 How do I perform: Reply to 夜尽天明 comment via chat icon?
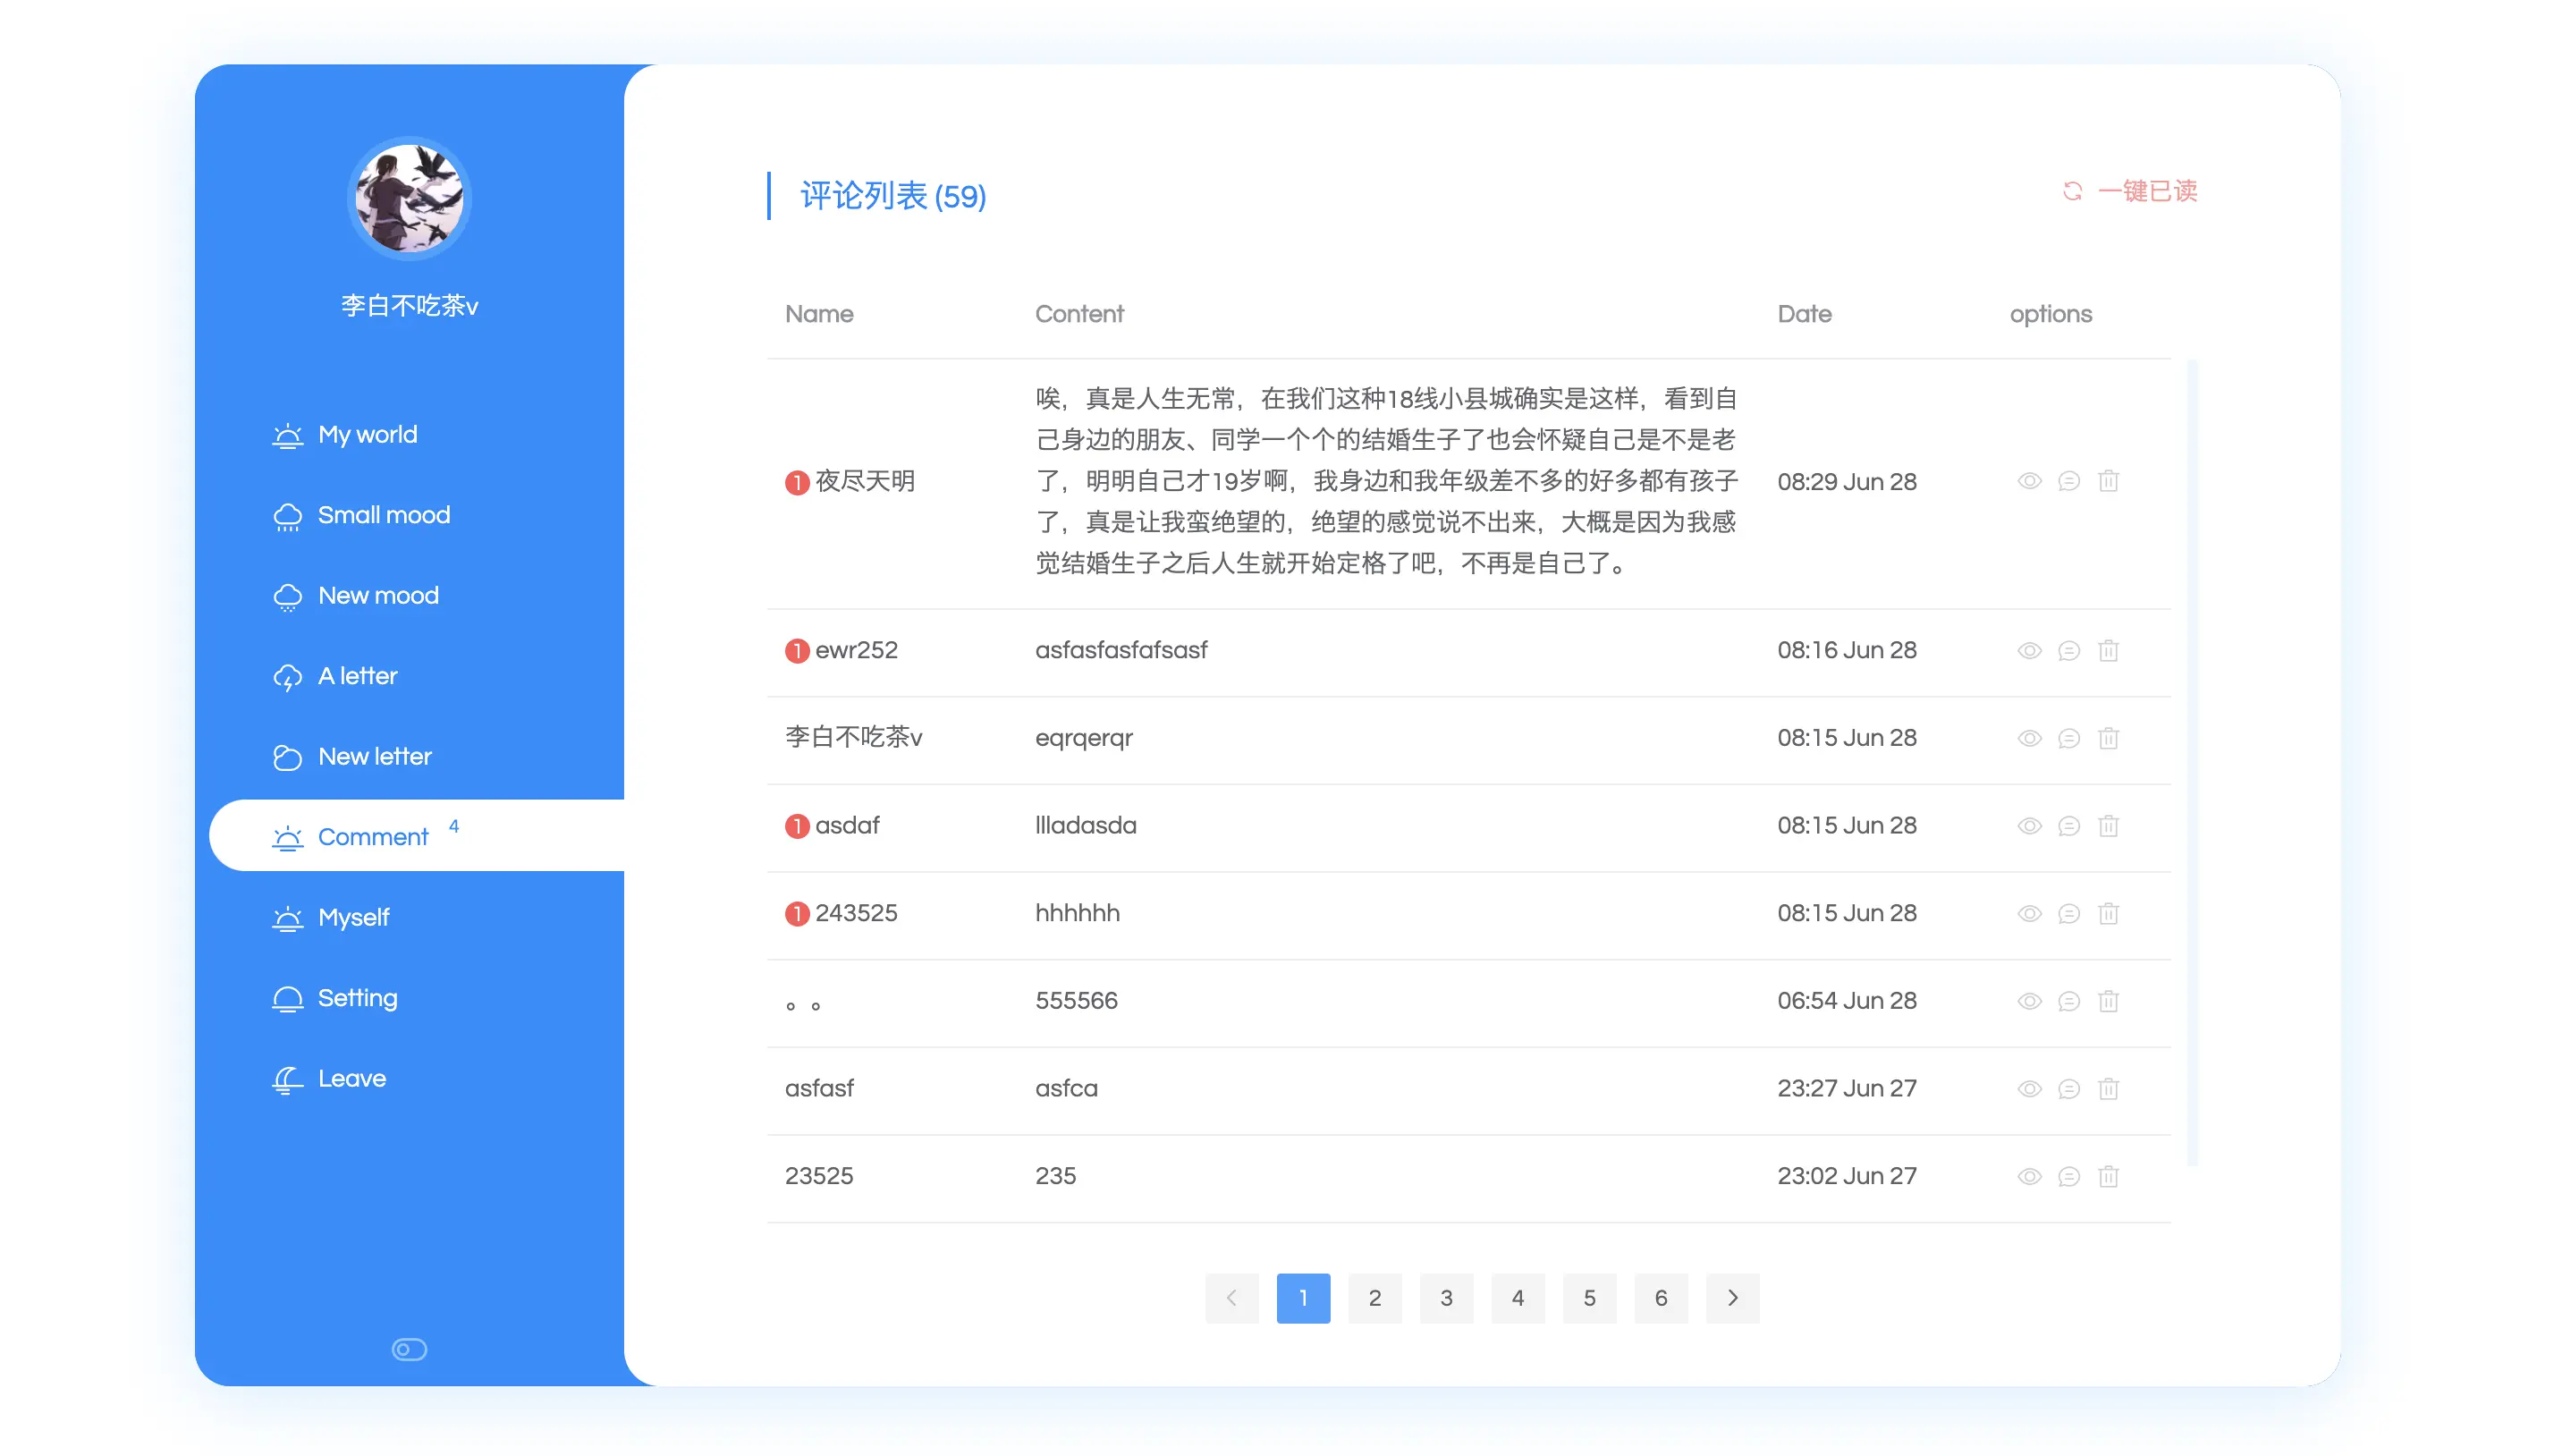(2068, 481)
